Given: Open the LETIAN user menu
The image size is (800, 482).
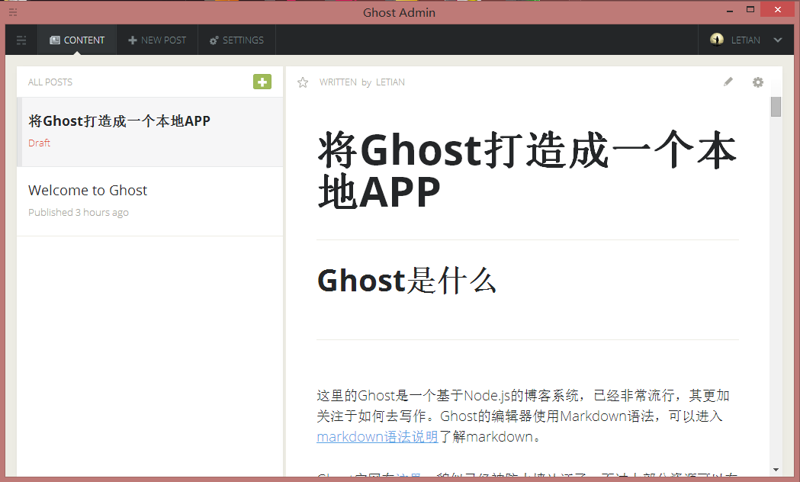Looking at the screenshot, I should (745, 40).
